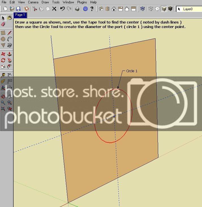
Task: Open Model Info blue circle icon
Action: click(85, 9)
